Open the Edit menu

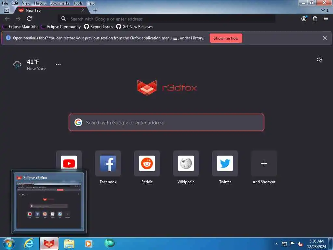pyautogui.click(x=15, y=3)
